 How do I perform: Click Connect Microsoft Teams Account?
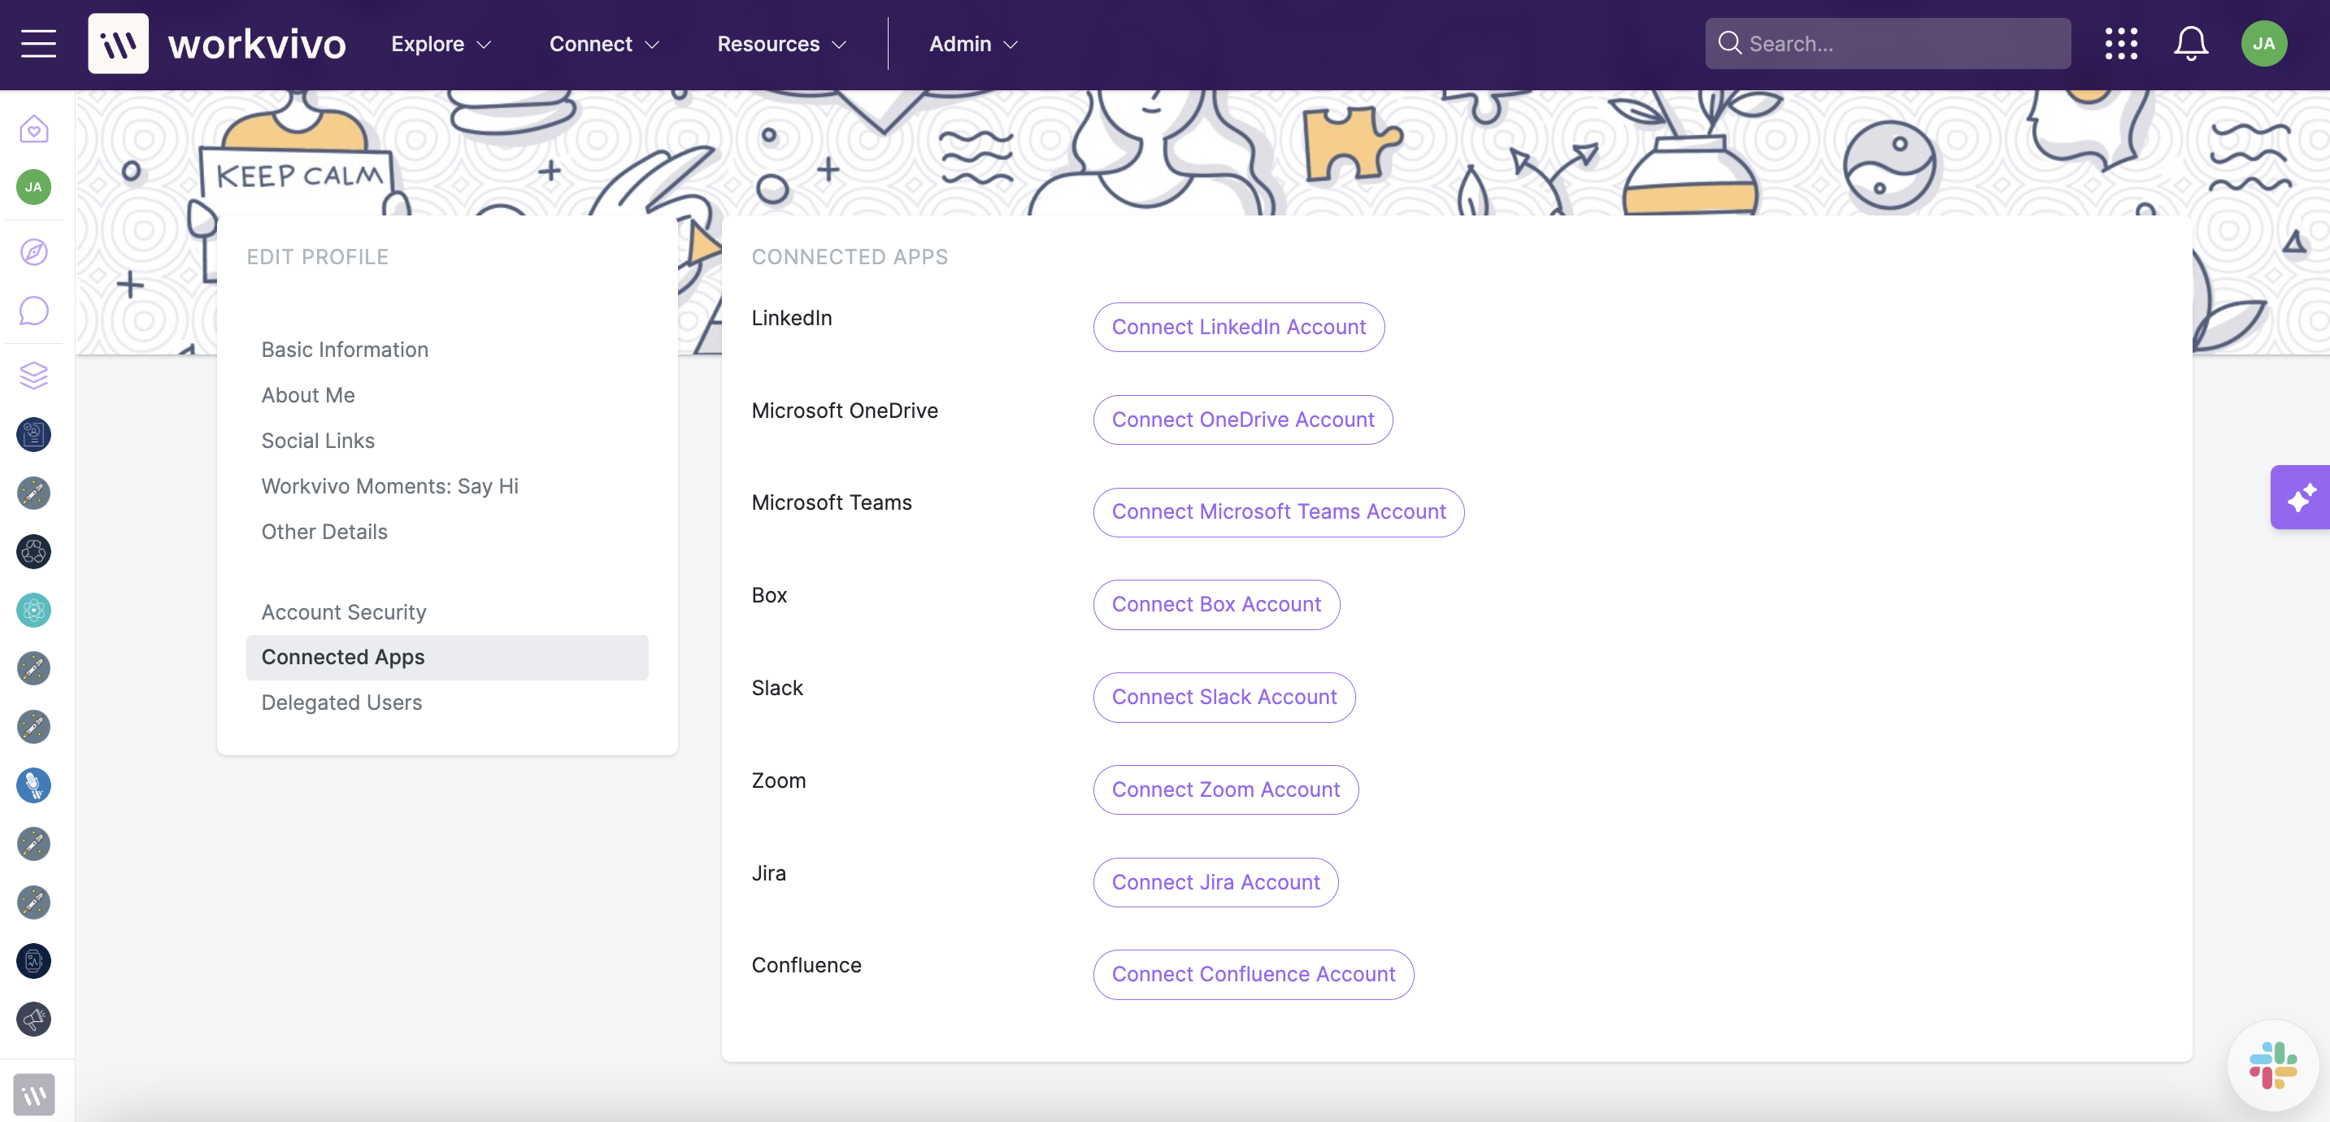point(1278,511)
